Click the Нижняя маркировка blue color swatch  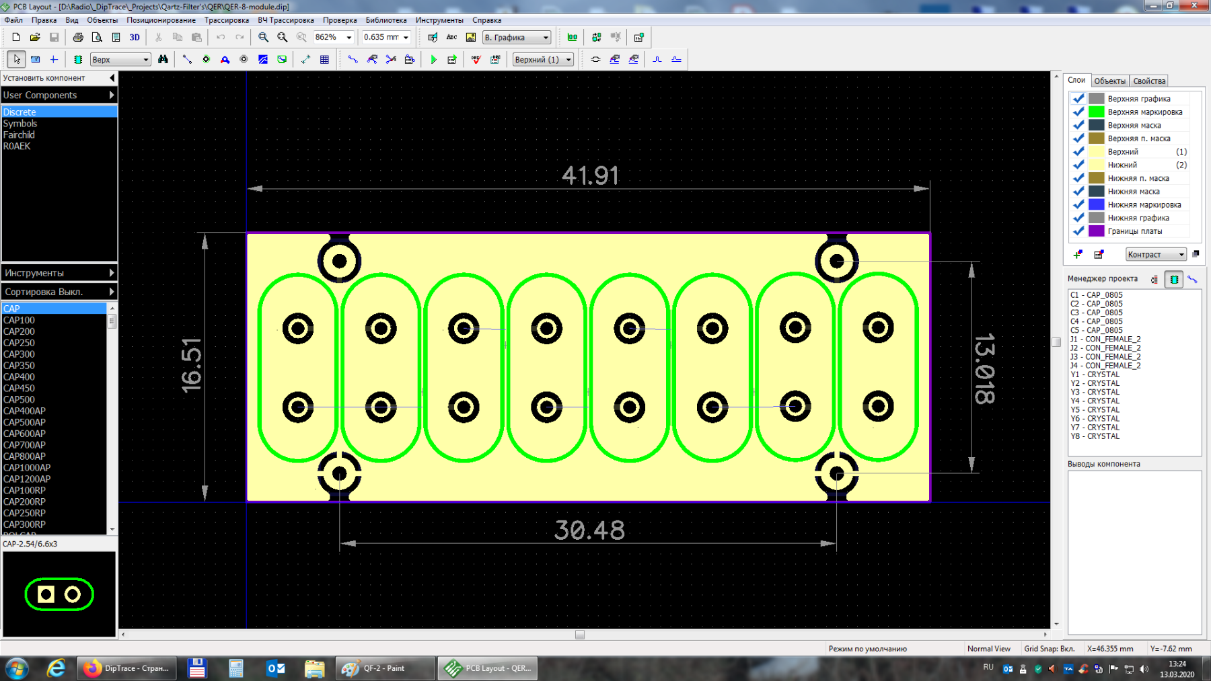click(x=1097, y=204)
